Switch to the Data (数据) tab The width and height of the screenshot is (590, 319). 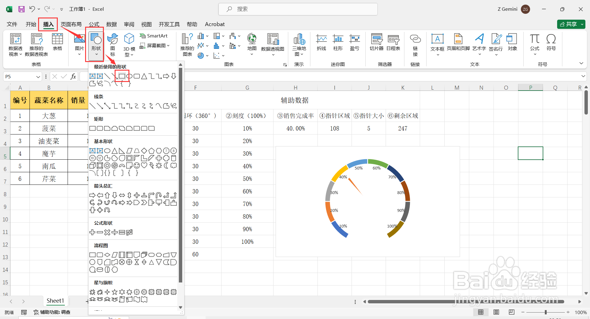pos(112,24)
